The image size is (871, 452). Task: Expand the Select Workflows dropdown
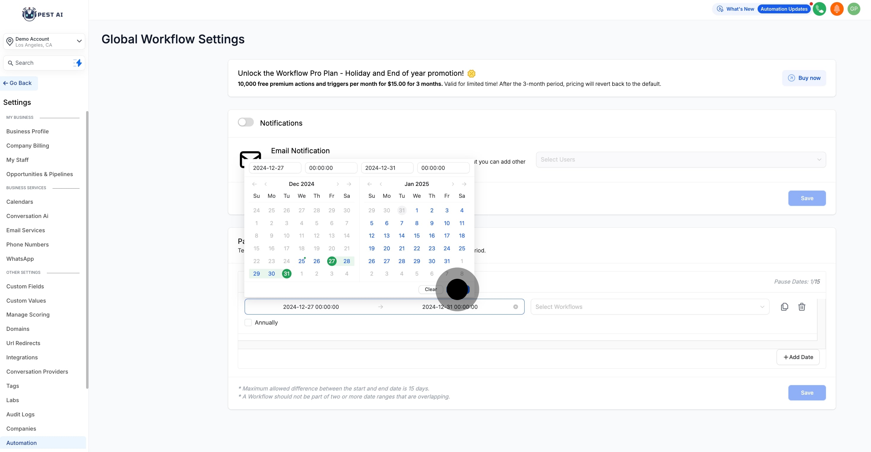coord(650,307)
